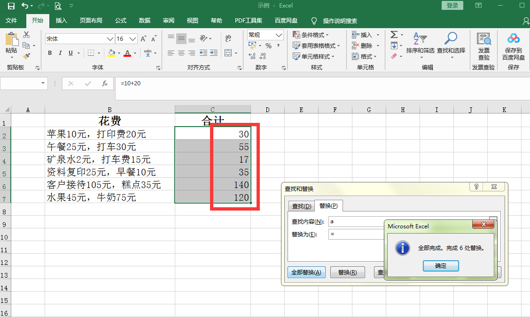Apply the comma thousands separator style
Screen dimensions: 530x317
point(278,45)
